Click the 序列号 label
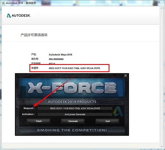 pos(35,59)
